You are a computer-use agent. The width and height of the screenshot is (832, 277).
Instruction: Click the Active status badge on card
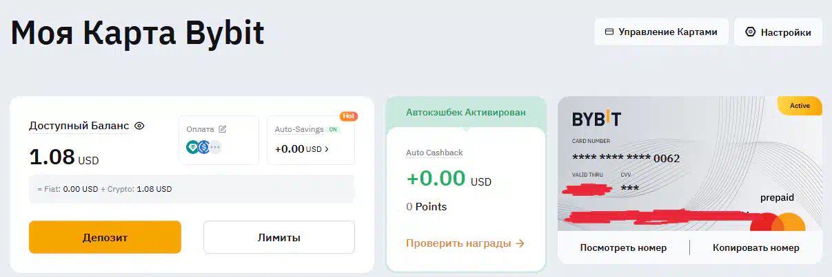click(x=800, y=106)
